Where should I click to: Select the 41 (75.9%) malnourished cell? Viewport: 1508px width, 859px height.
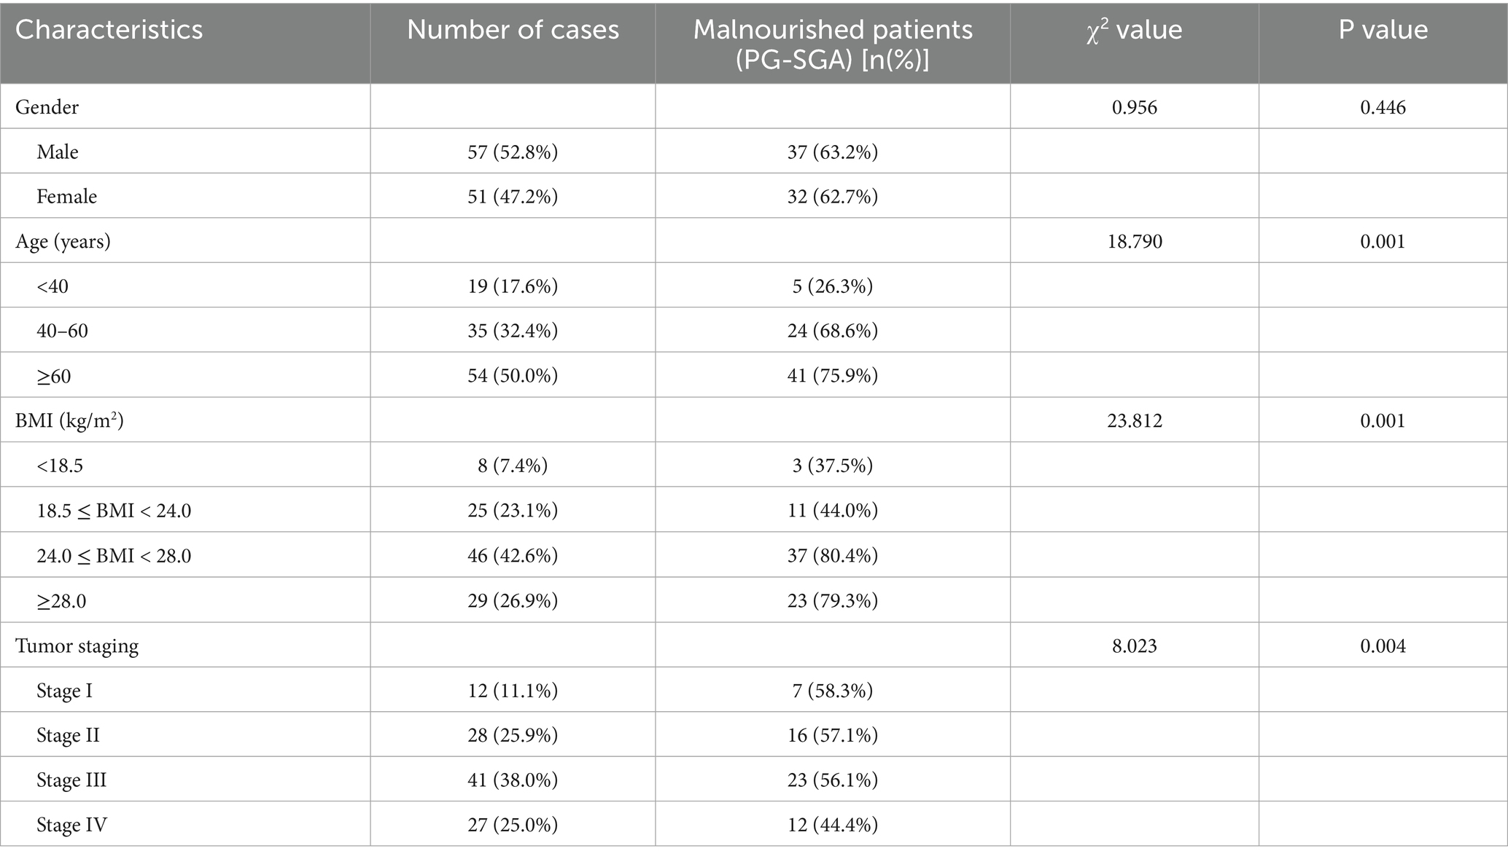[832, 376]
